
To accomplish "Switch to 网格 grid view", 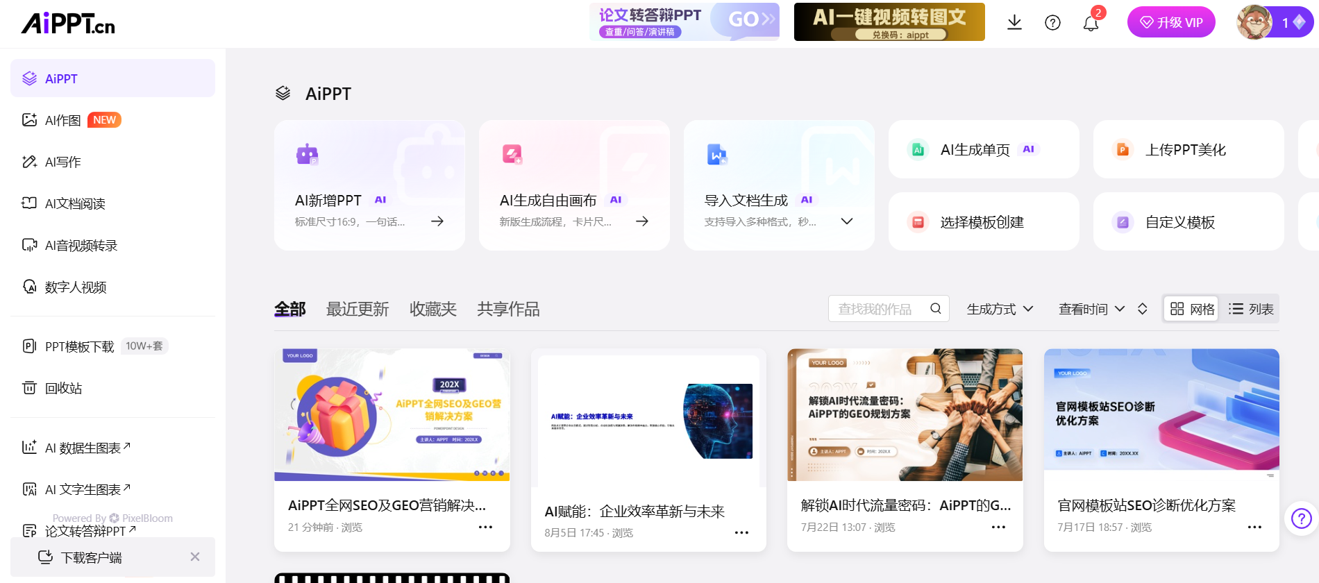I will pyautogui.click(x=1193, y=309).
